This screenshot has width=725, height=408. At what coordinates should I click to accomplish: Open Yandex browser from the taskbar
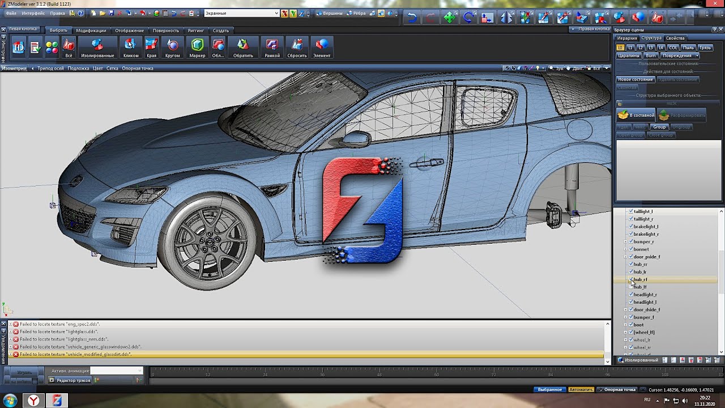[34, 401]
